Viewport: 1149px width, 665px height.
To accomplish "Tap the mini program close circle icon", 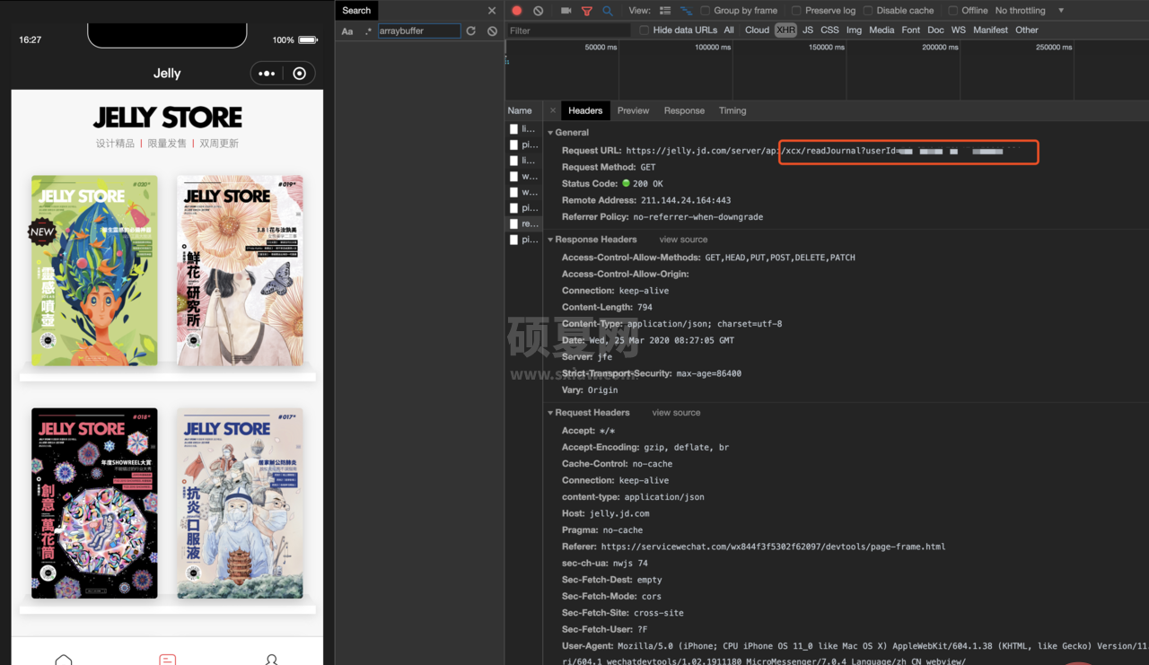I will pyautogui.click(x=300, y=74).
